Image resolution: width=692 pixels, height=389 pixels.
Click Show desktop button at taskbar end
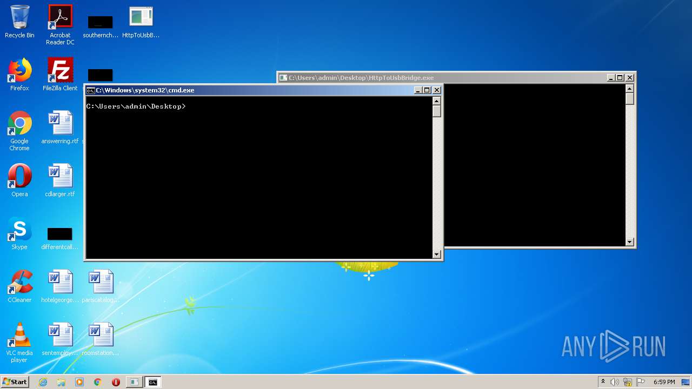pyautogui.click(x=686, y=382)
